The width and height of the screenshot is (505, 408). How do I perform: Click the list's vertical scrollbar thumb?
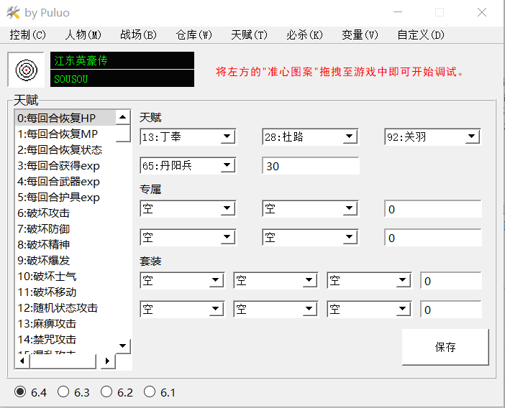[123, 134]
